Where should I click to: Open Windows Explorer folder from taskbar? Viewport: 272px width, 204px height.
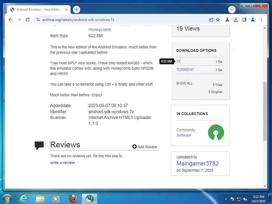[40, 199]
